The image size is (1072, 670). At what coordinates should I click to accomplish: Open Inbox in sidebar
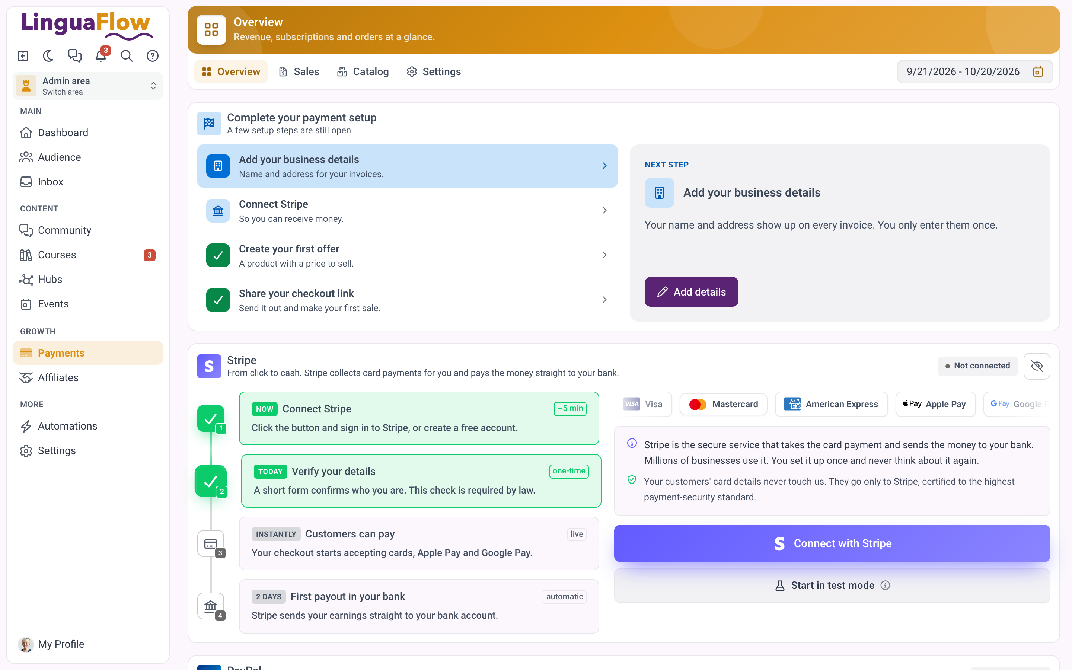[88, 182]
